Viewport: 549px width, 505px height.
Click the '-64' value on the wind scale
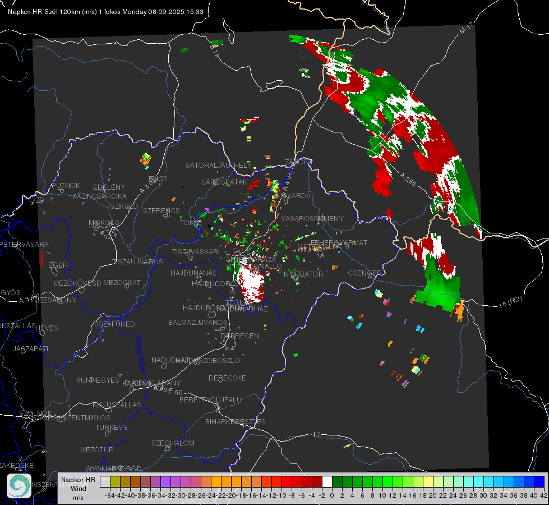click(109, 495)
